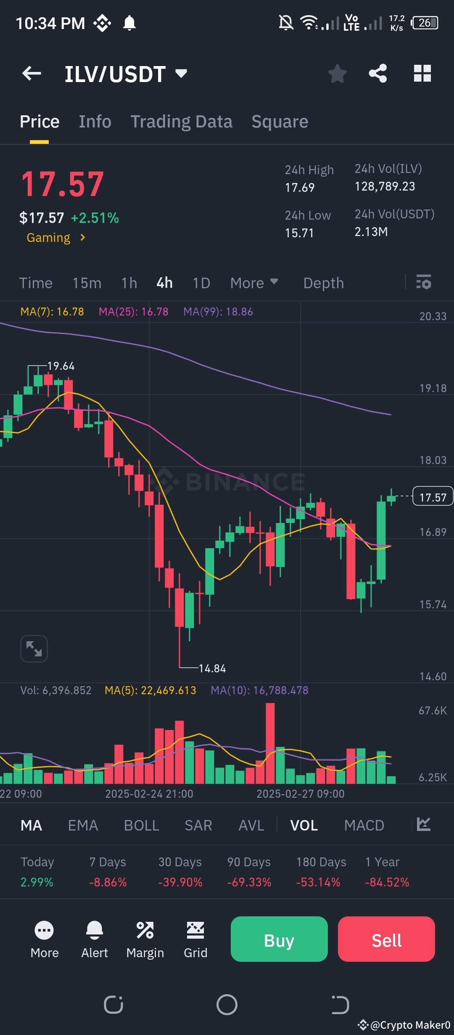The image size is (454, 1035).
Task: Share the chart via the share icon
Action: [378, 73]
